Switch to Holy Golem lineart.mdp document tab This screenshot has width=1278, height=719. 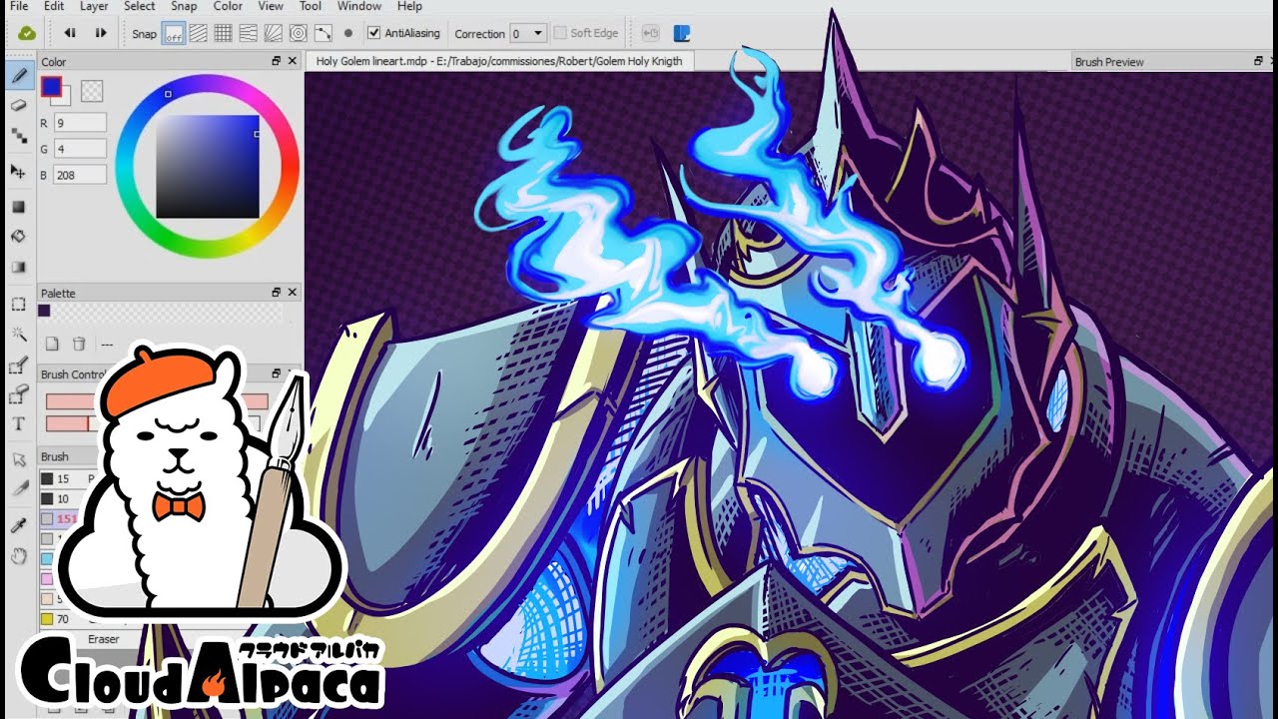tap(499, 61)
